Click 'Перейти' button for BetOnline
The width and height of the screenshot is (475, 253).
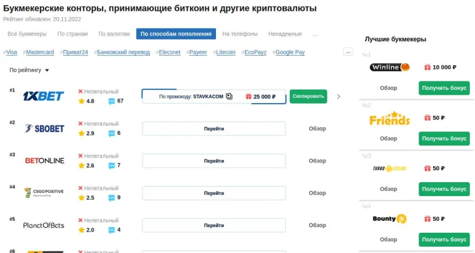(214, 161)
